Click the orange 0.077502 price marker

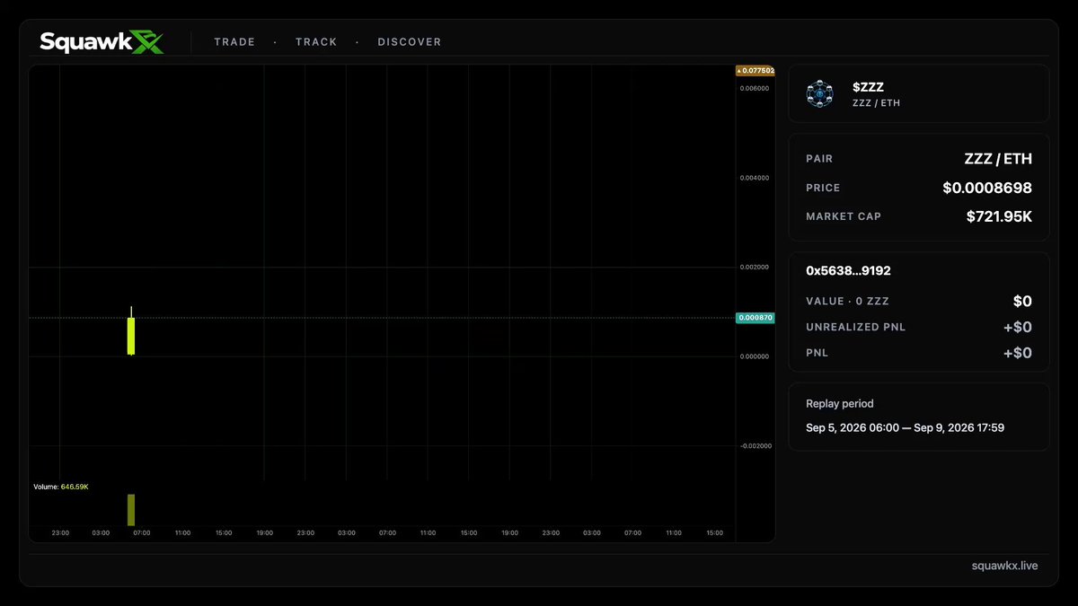(755, 70)
